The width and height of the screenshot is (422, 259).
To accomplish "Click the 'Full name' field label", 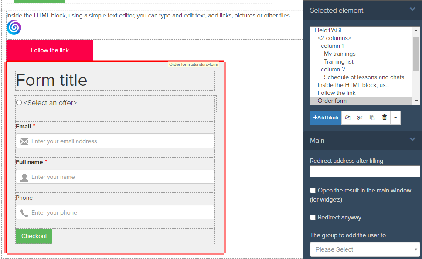I will tap(29, 162).
